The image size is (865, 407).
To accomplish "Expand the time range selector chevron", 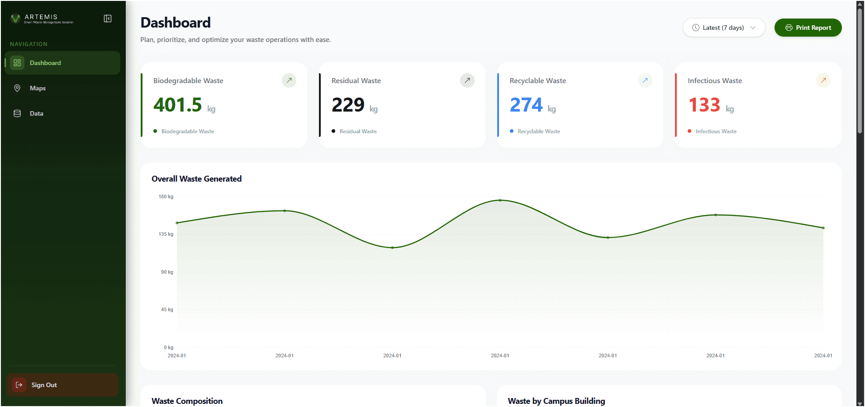I will 753,28.
